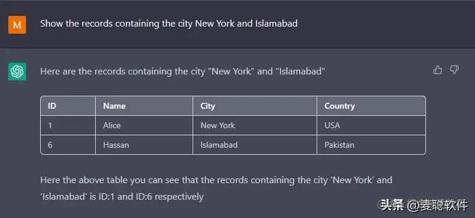The width and height of the screenshot is (475, 218).
Task: Click the user prompt about New York and Islamabad
Action: click(x=169, y=23)
